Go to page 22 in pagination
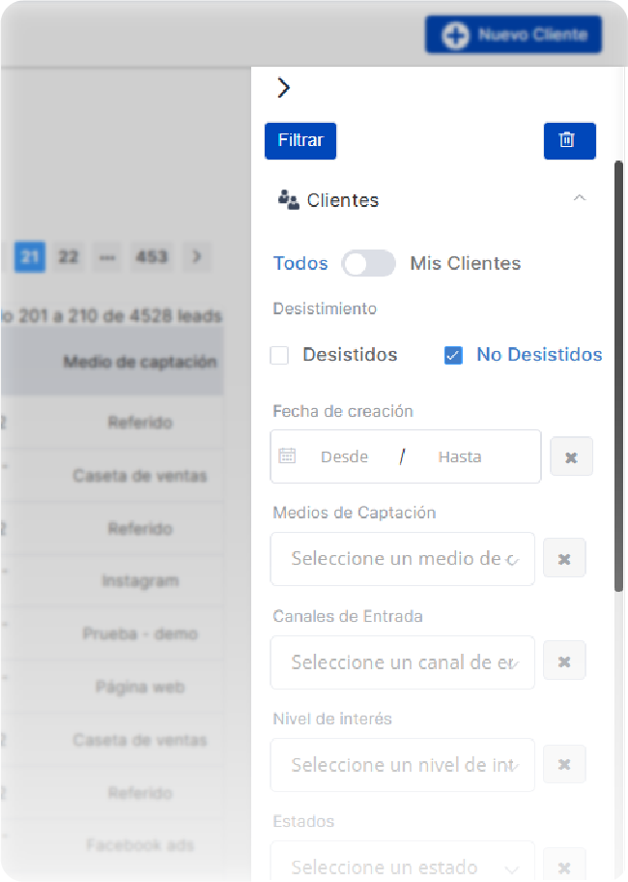 (x=68, y=257)
